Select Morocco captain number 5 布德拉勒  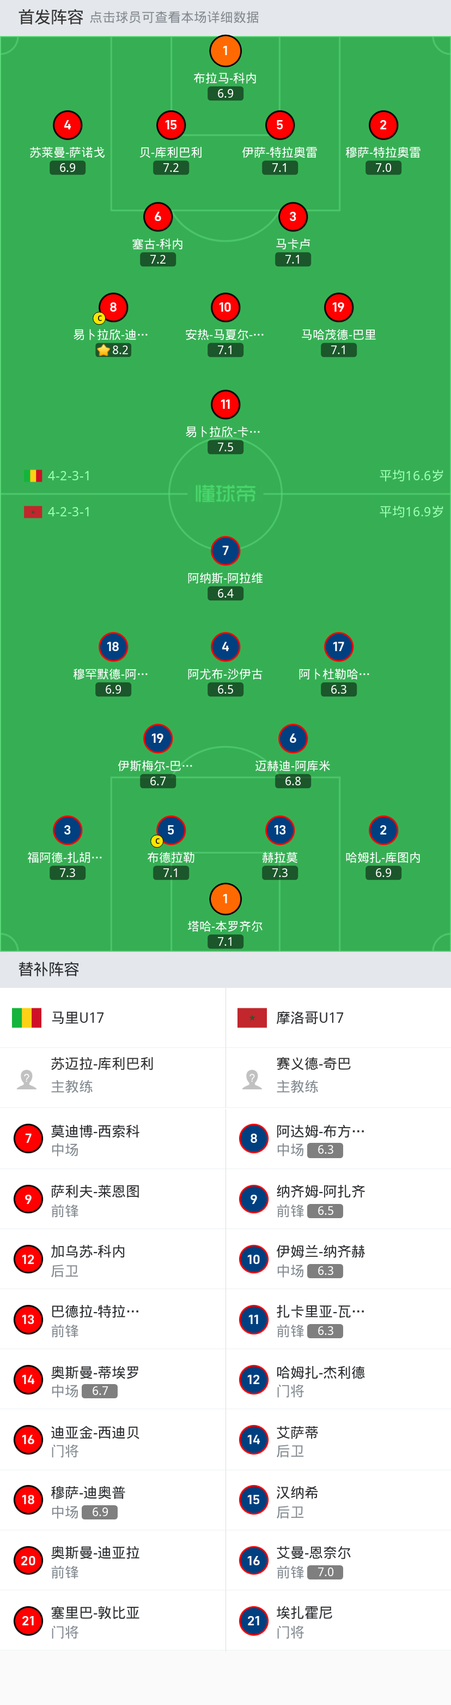click(x=170, y=830)
